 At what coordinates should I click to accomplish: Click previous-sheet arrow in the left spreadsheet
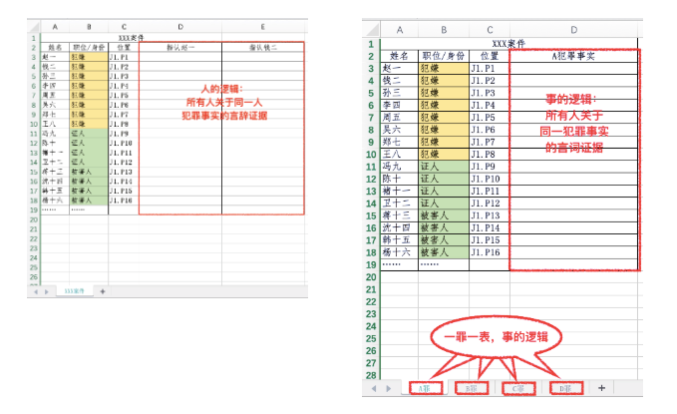(x=36, y=291)
